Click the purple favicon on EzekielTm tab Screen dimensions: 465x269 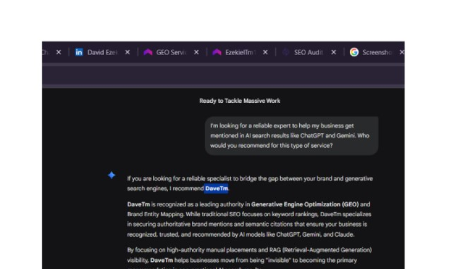tap(217, 52)
